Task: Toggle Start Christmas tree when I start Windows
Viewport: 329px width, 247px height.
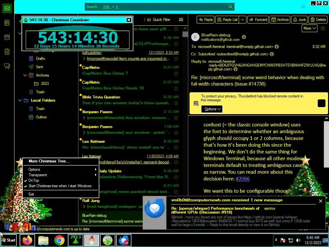Action: coord(60,186)
